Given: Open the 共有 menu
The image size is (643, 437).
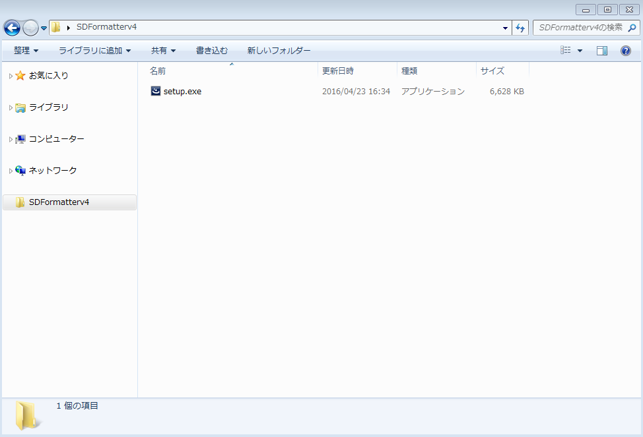Looking at the screenshot, I should coord(163,50).
